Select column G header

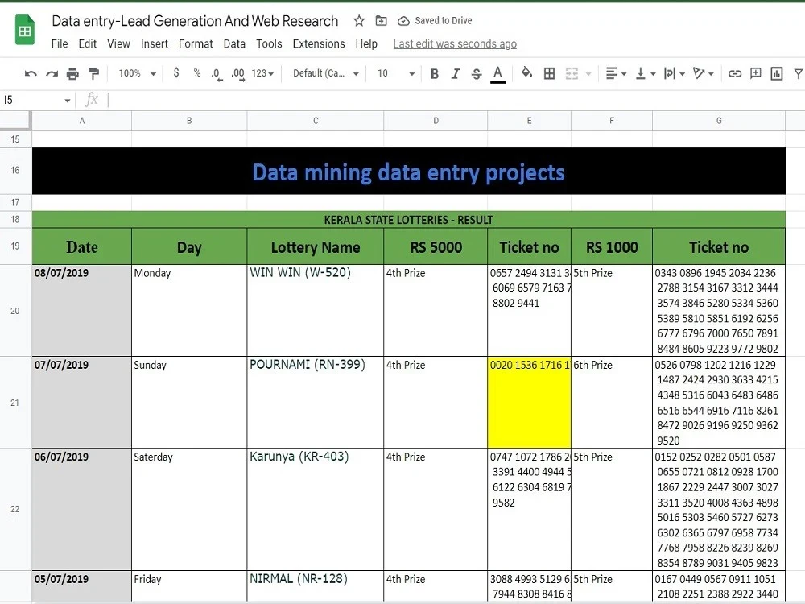719,121
